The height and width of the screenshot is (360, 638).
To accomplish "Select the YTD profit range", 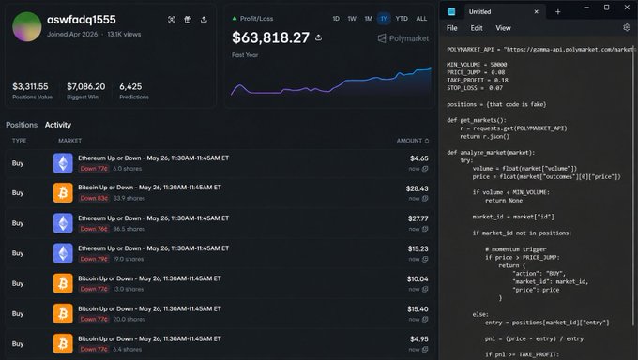I will 402,19.
